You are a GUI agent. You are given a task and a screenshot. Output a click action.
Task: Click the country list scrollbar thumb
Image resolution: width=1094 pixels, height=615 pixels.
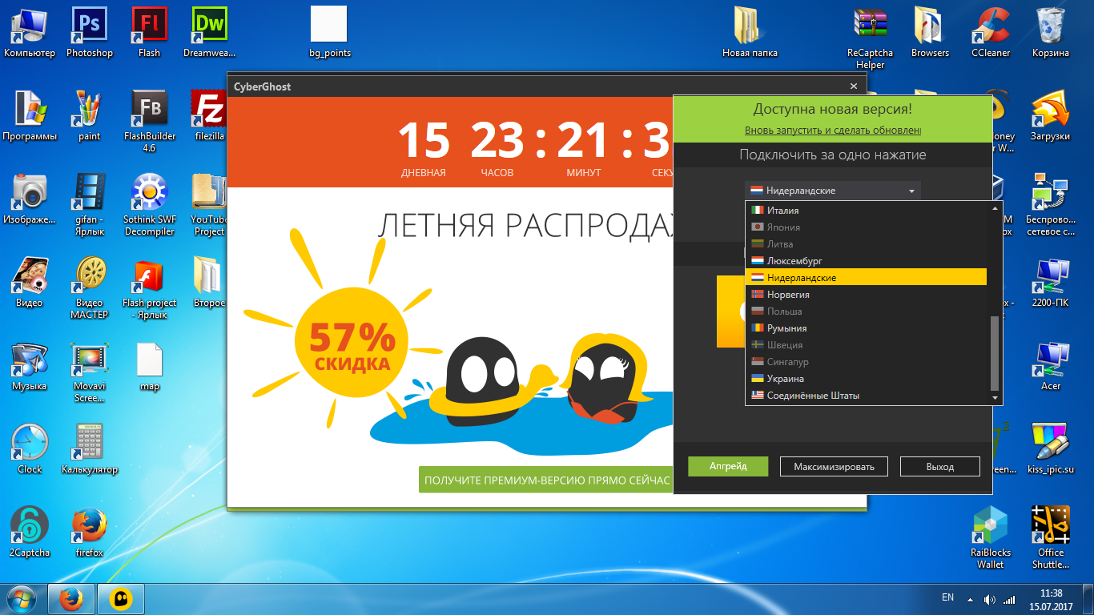995,352
